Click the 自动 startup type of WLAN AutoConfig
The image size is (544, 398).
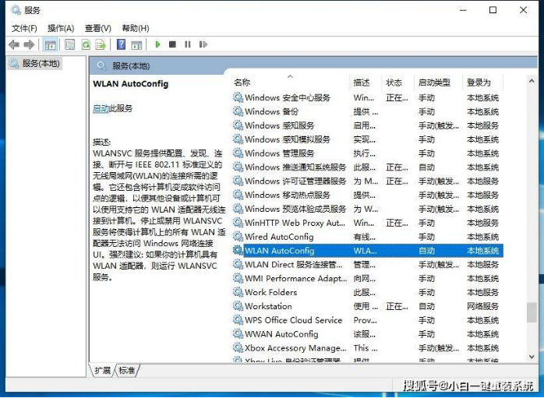tap(427, 251)
